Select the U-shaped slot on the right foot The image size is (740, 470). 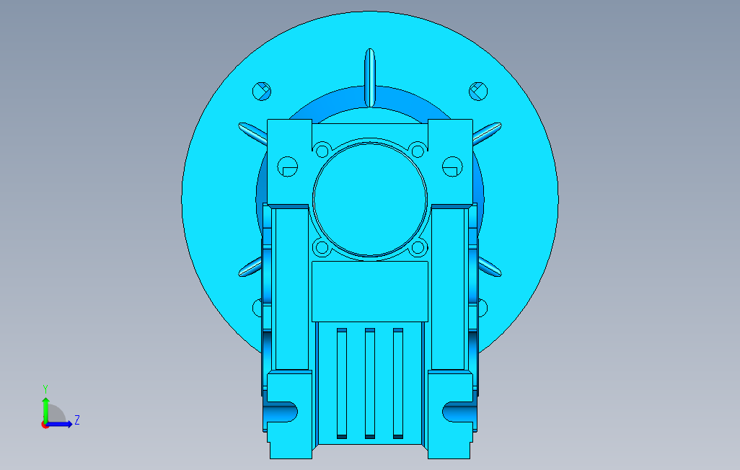coord(458,412)
